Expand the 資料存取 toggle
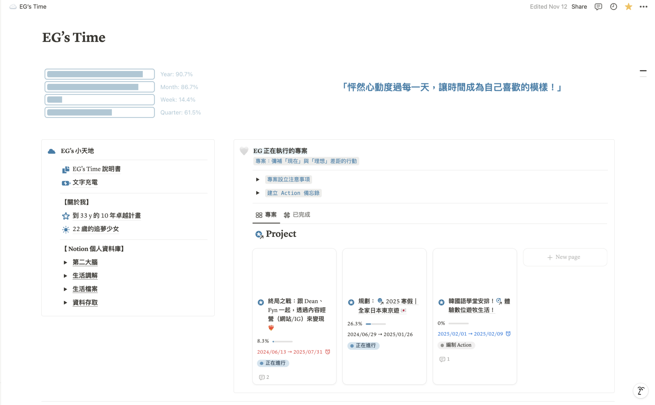Image resolution: width=655 pixels, height=405 pixels. pyautogui.click(x=65, y=303)
